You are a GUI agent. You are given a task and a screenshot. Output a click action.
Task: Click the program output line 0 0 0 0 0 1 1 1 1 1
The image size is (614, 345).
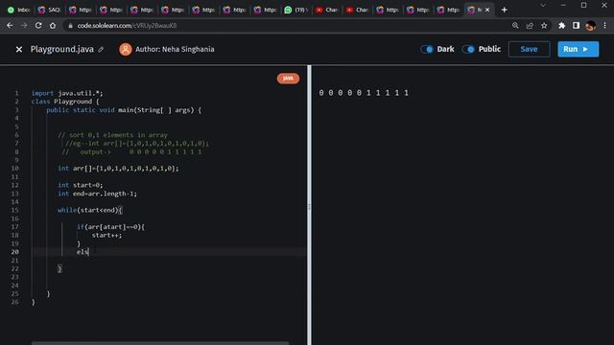coord(364,93)
